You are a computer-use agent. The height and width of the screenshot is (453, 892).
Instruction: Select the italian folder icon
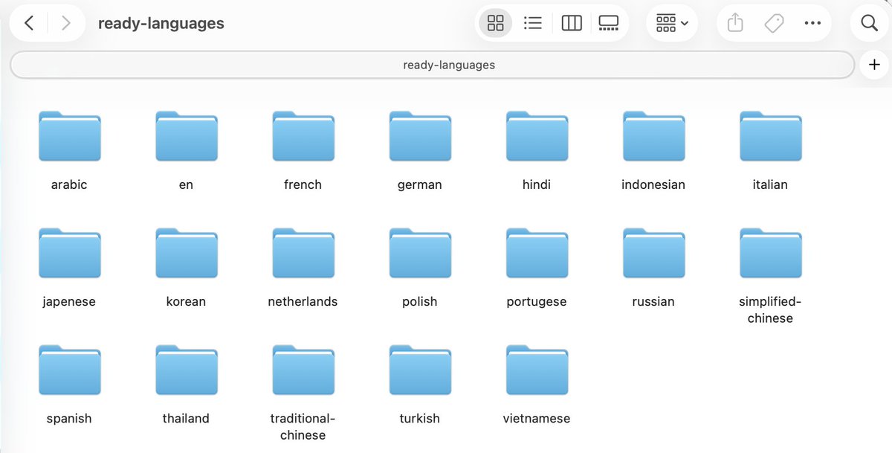pyautogui.click(x=771, y=136)
